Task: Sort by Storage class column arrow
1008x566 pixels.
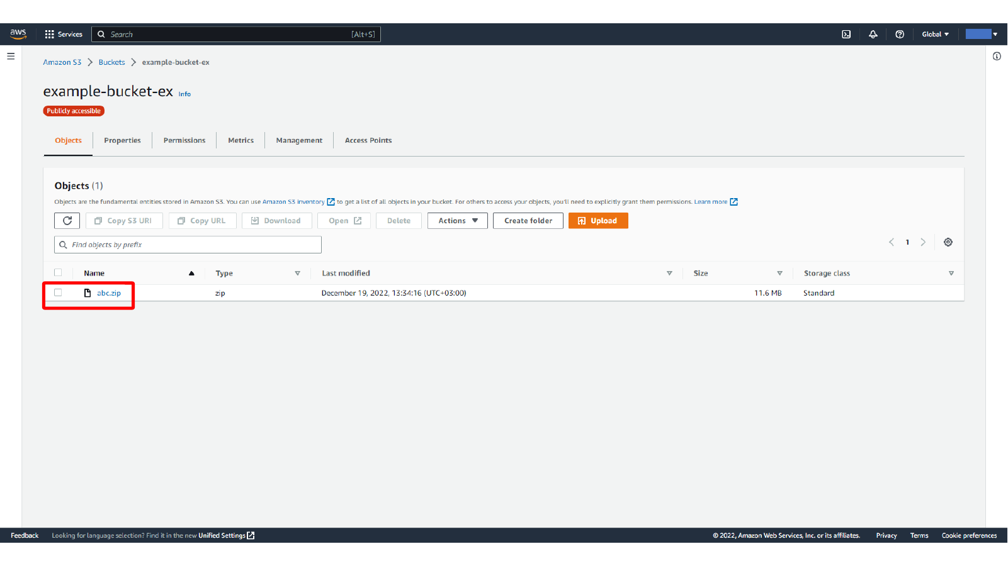Action: 951,273
